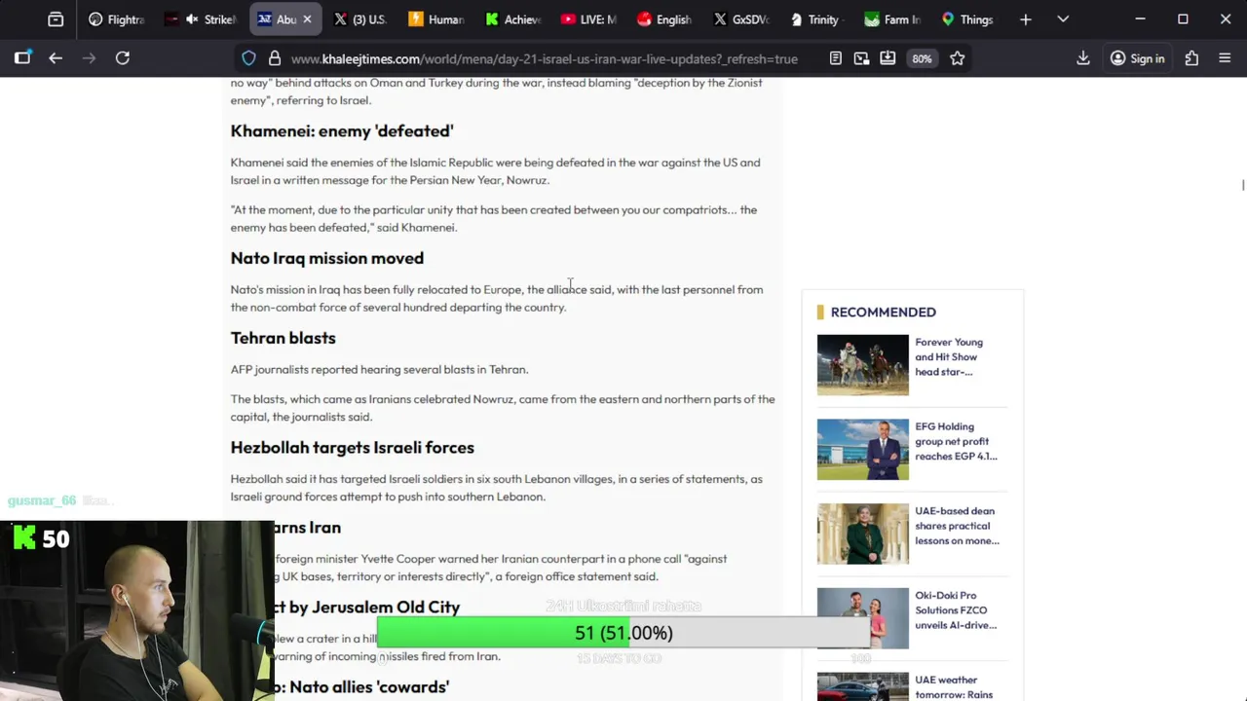The image size is (1247, 701).
Task: Click the page vertical scrollbar thumb
Action: tap(1242, 185)
